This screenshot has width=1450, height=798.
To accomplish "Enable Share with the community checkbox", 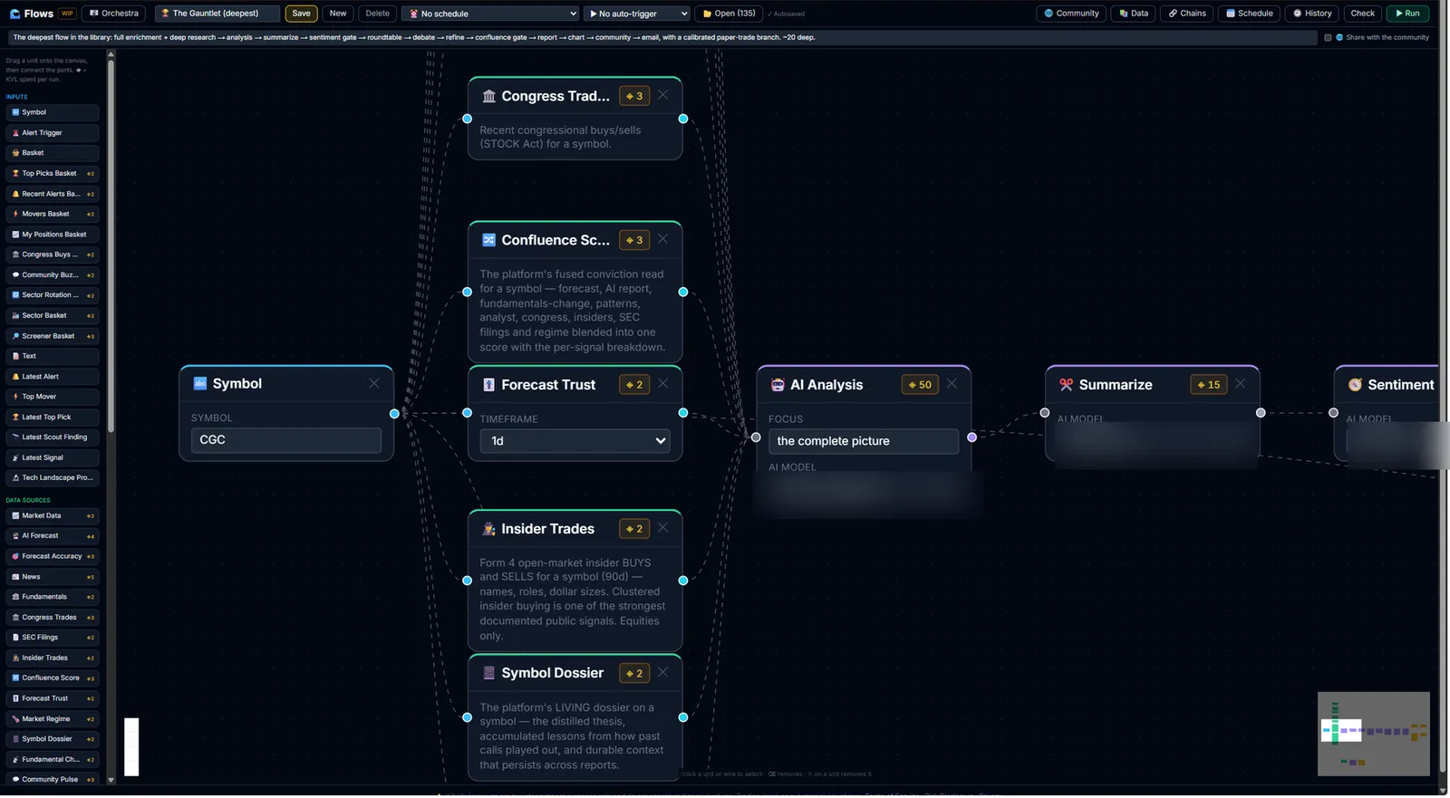I will click(1328, 38).
